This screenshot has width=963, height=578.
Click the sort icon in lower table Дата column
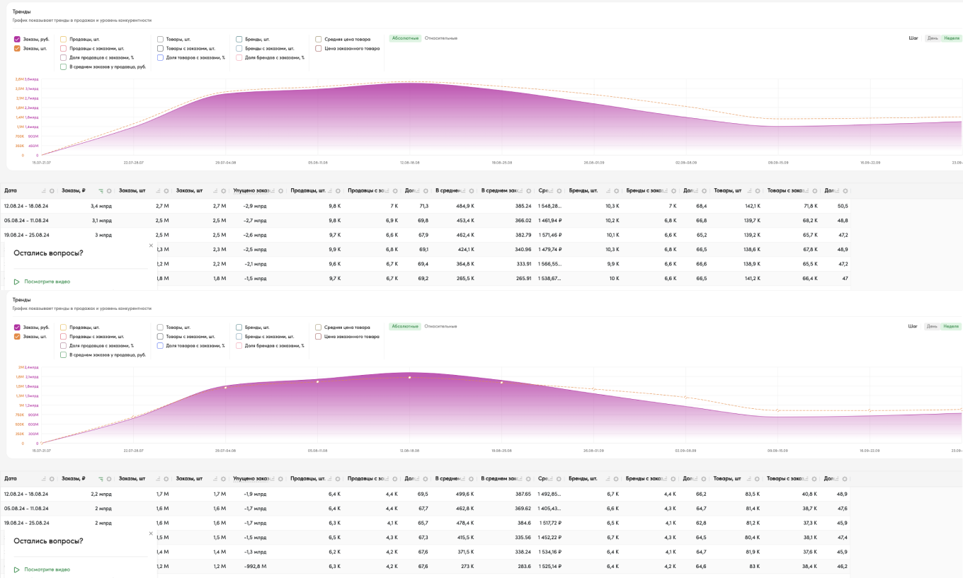coord(43,479)
